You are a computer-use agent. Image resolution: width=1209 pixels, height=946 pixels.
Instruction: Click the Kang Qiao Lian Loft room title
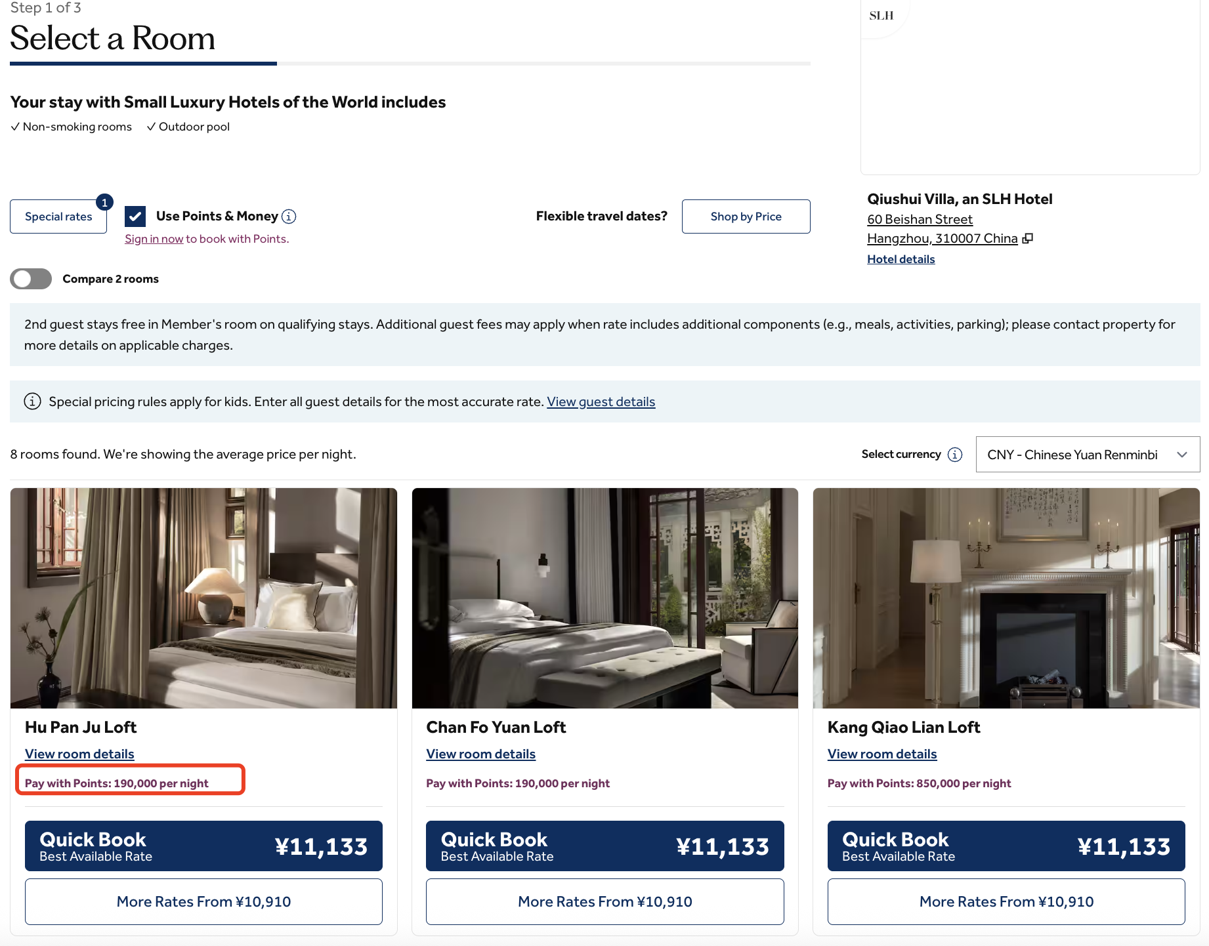904,728
